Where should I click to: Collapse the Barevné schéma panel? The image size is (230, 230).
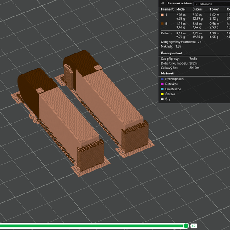click(x=163, y=4)
